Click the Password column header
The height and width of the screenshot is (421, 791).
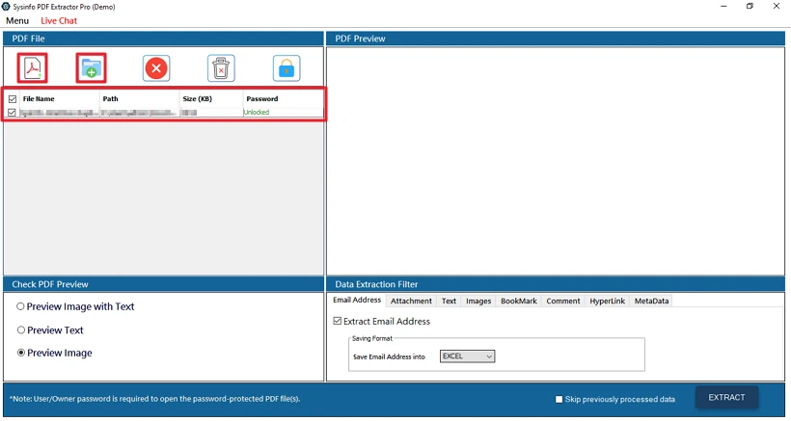(283, 98)
